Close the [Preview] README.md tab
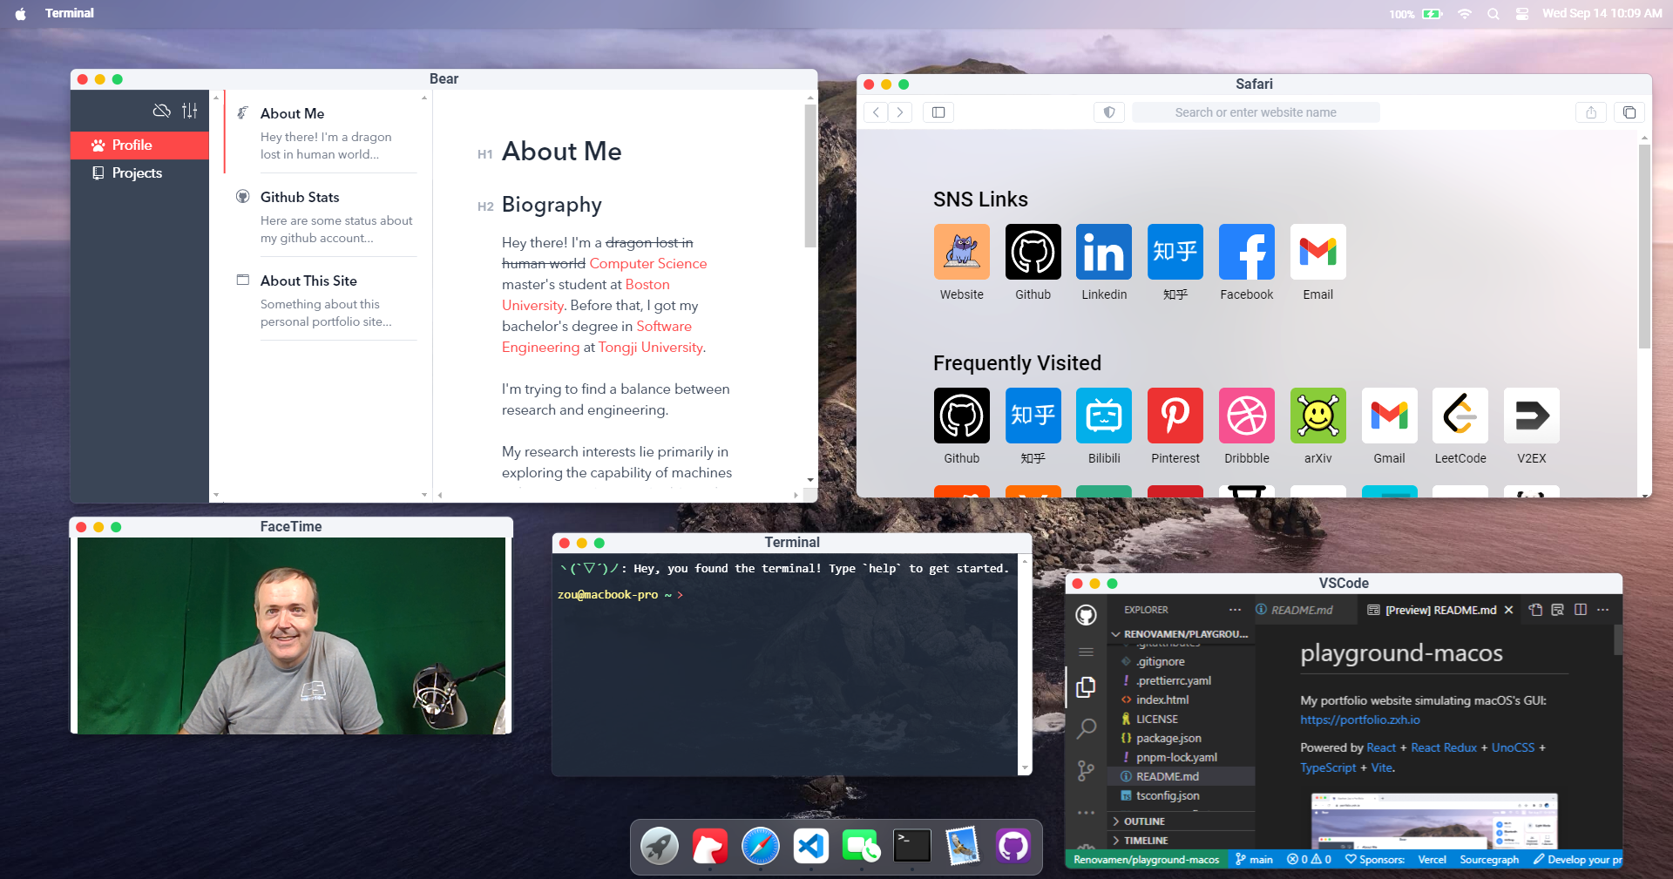The height and width of the screenshot is (879, 1673). pos(1509,610)
